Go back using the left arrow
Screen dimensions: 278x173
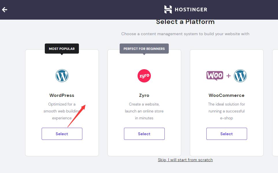point(5,10)
